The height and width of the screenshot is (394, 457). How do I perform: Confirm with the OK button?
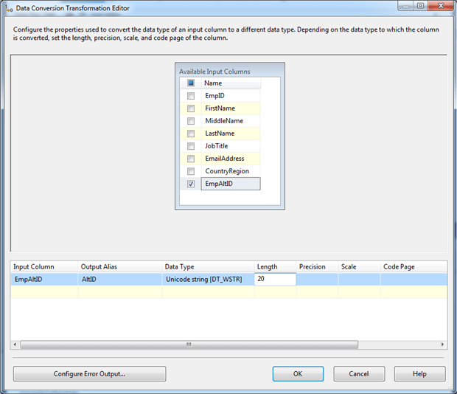(298, 374)
